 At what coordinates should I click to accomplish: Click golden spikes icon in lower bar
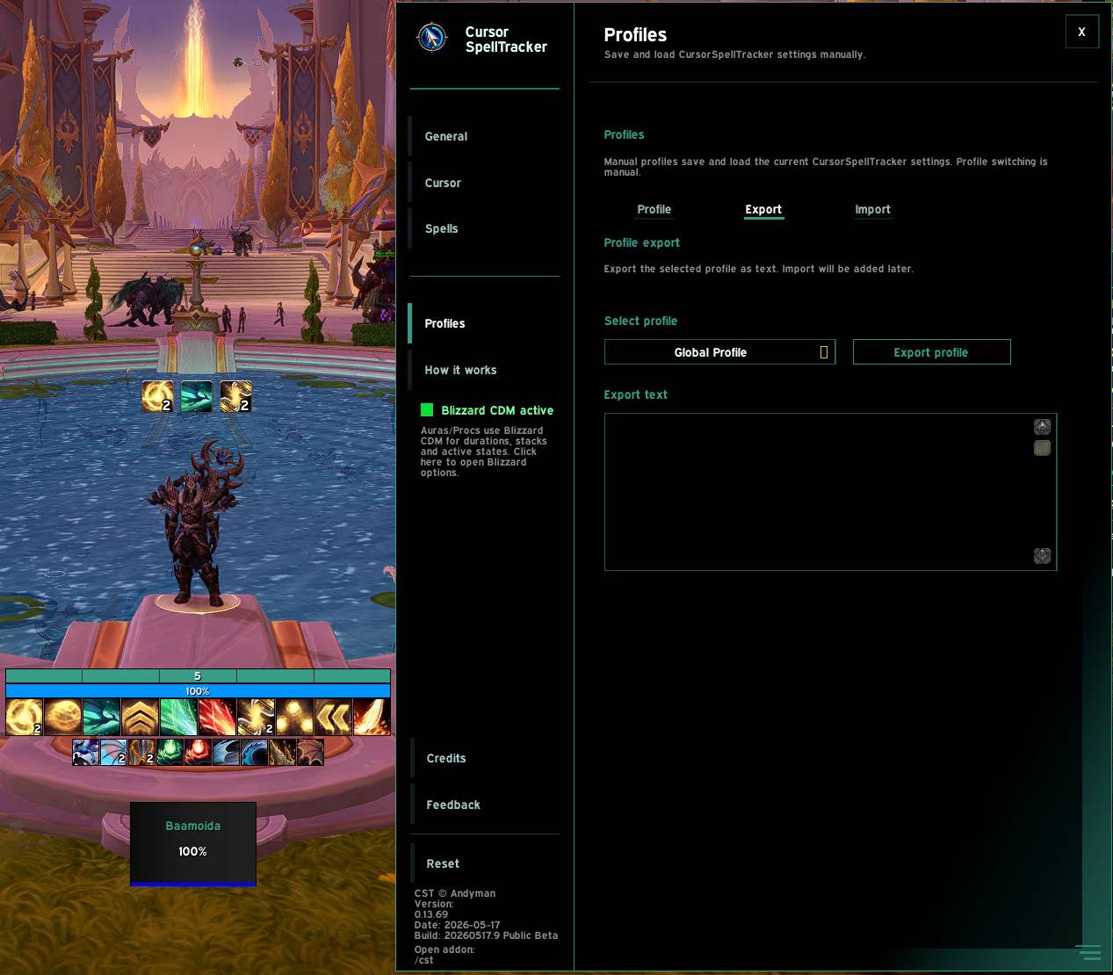point(283,752)
